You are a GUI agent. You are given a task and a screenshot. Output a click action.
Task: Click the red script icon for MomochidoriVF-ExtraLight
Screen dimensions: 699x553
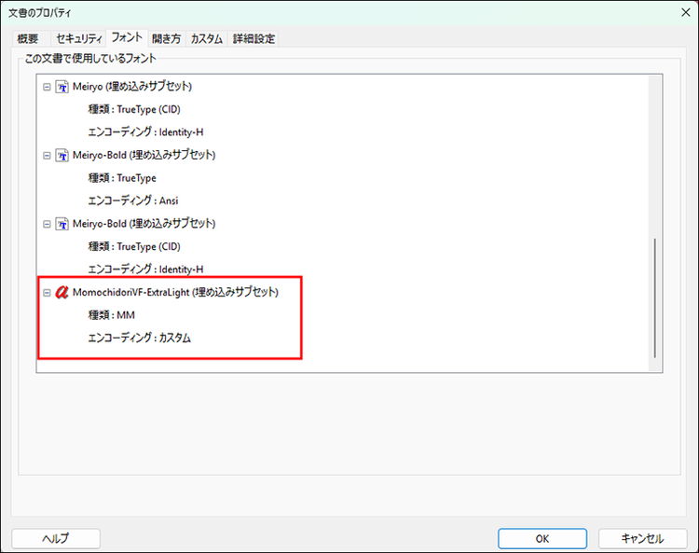click(62, 293)
